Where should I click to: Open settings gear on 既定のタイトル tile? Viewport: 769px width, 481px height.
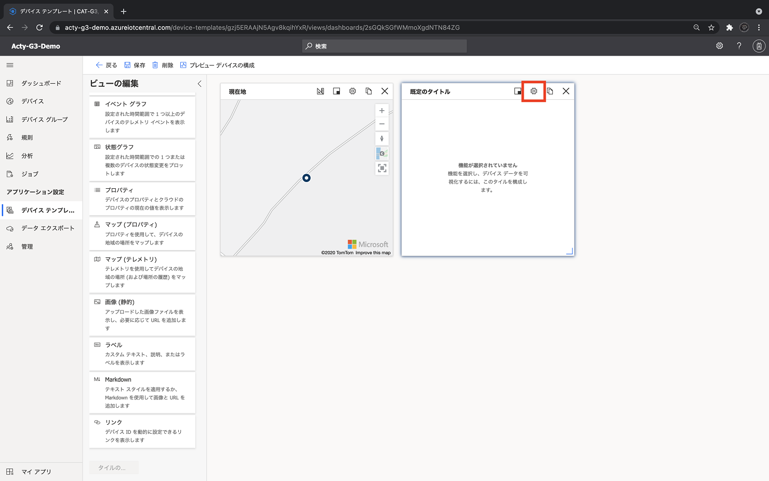pyautogui.click(x=534, y=91)
